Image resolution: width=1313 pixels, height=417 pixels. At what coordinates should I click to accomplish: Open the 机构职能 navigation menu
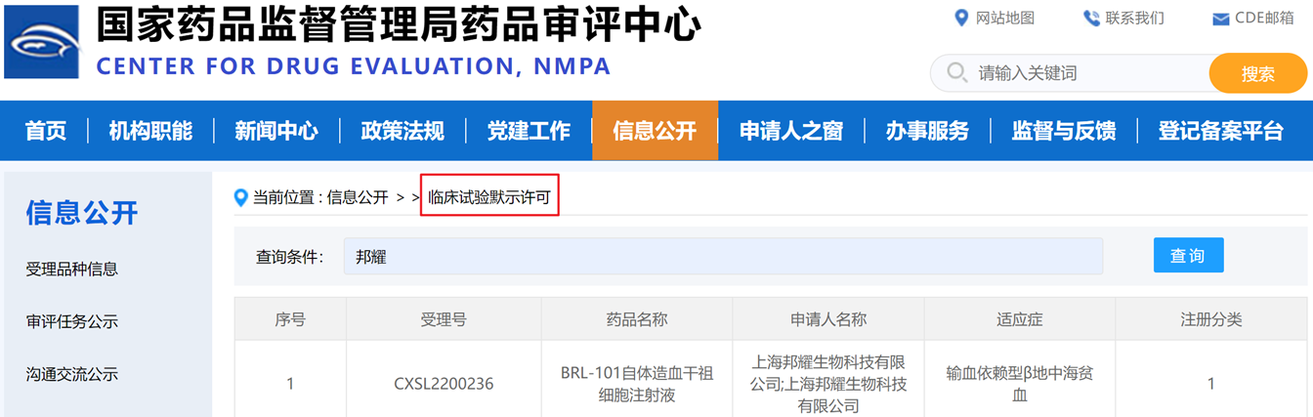click(x=150, y=131)
